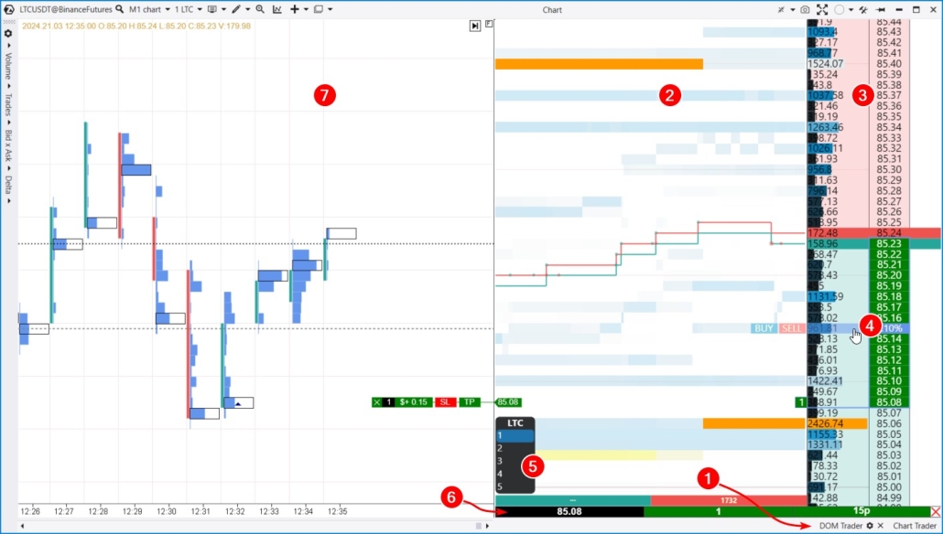Open the indicators icon on the toolbar
The height and width of the screenshot is (534, 943).
(x=277, y=9)
